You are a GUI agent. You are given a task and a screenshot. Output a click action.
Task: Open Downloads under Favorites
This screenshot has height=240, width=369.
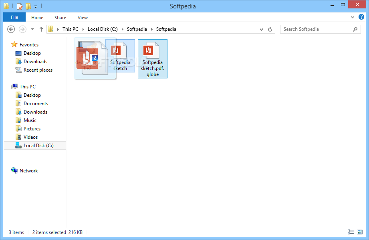click(36, 62)
